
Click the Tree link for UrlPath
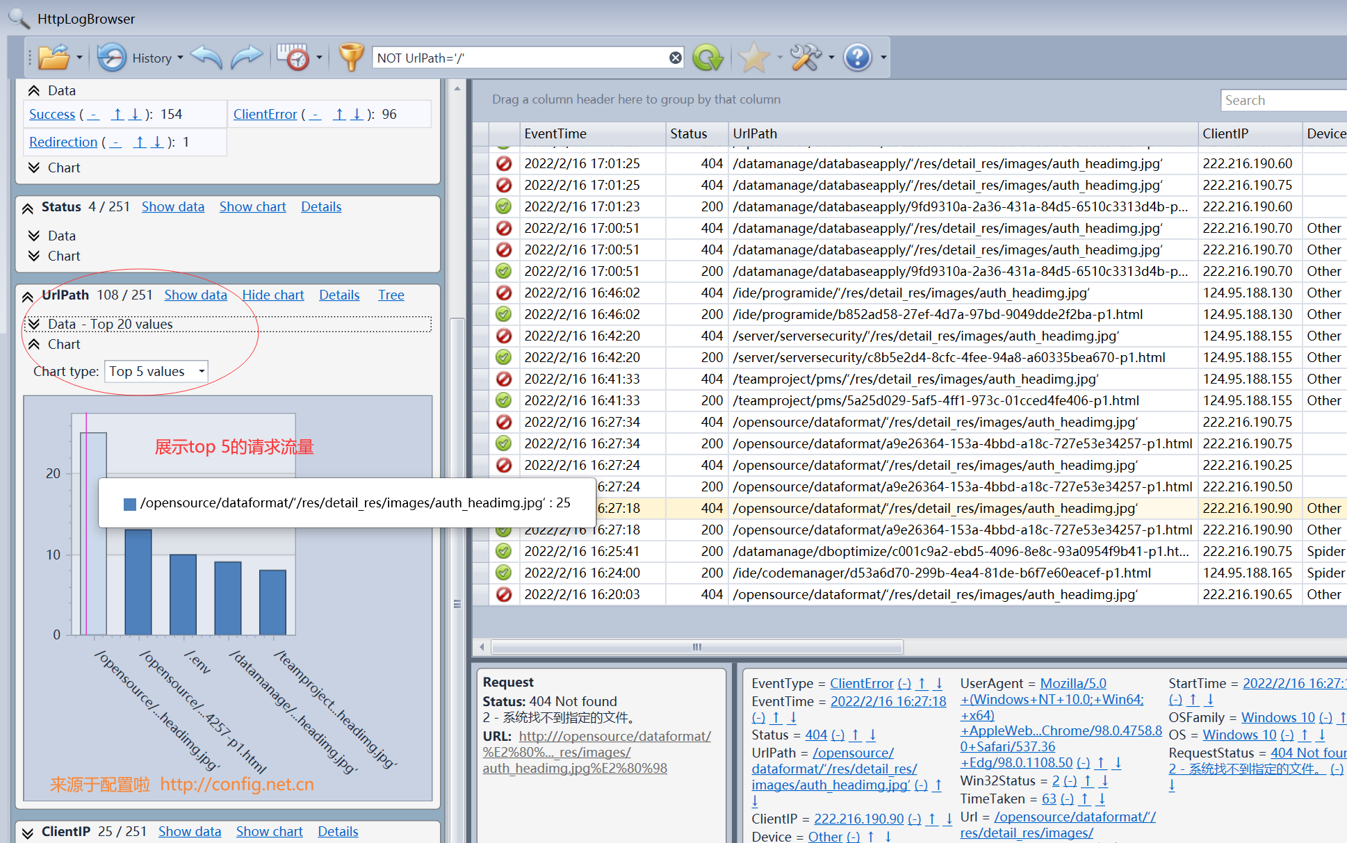tap(391, 295)
